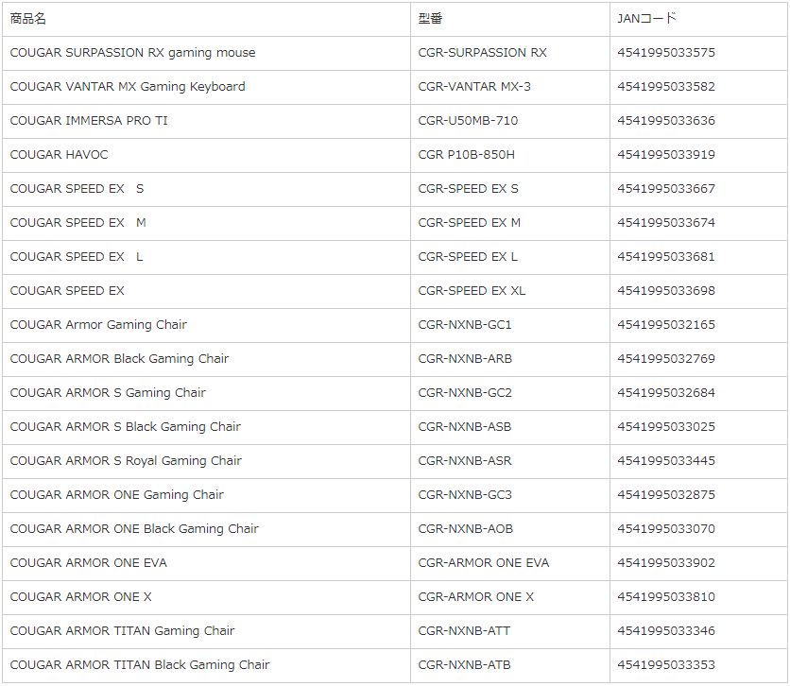Click JAN code 4541995033667
The height and width of the screenshot is (686, 790).
[666, 188]
